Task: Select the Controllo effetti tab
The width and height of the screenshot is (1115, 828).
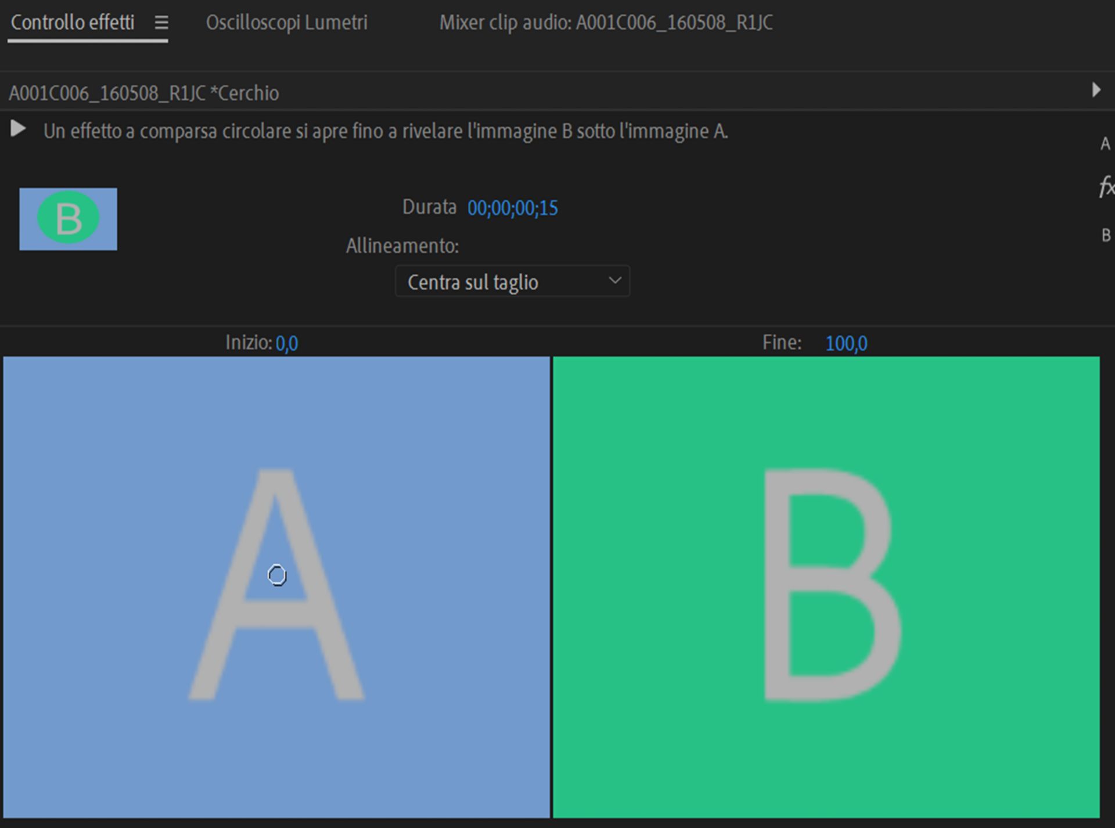Action: click(x=73, y=23)
